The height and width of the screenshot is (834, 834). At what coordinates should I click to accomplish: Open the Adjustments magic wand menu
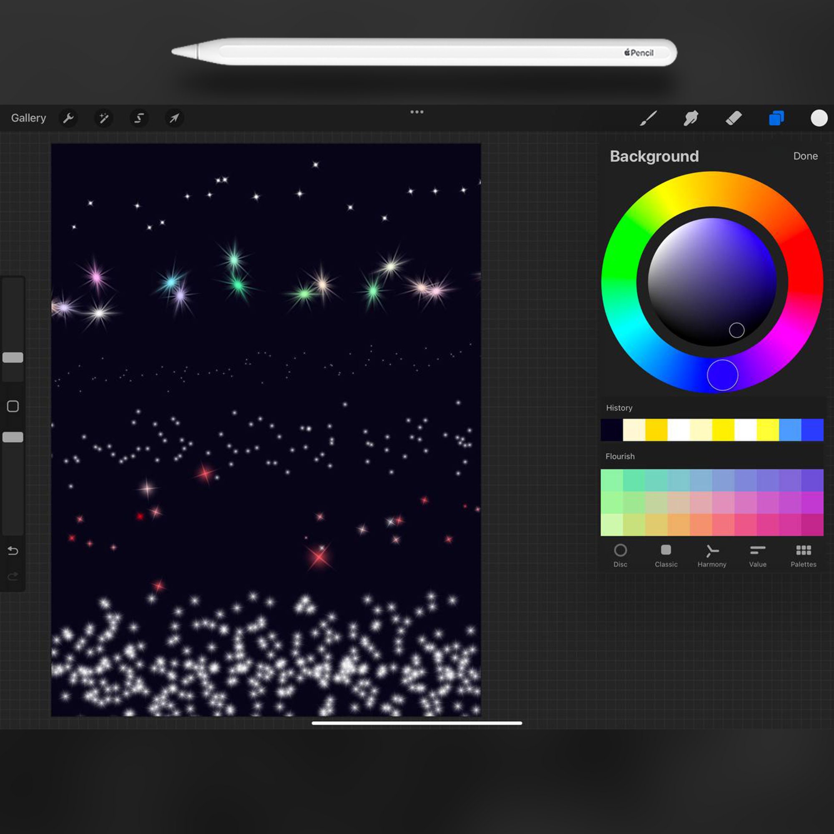[103, 118]
